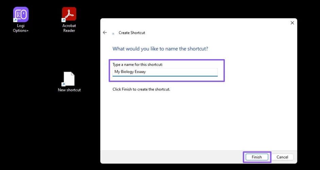Cancel the shortcut creation
Screen dimensions: 320x170
pyautogui.click(x=282, y=157)
